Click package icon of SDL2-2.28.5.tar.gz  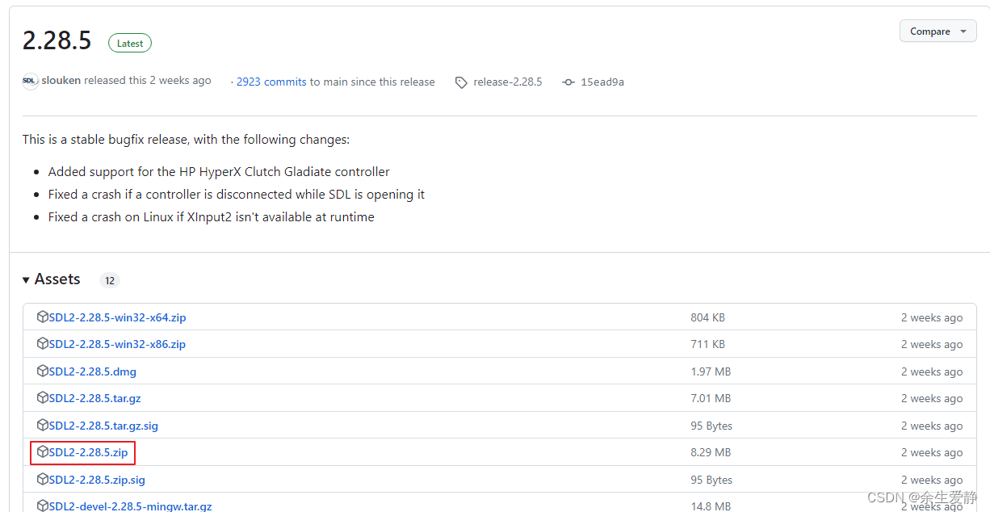43,398
